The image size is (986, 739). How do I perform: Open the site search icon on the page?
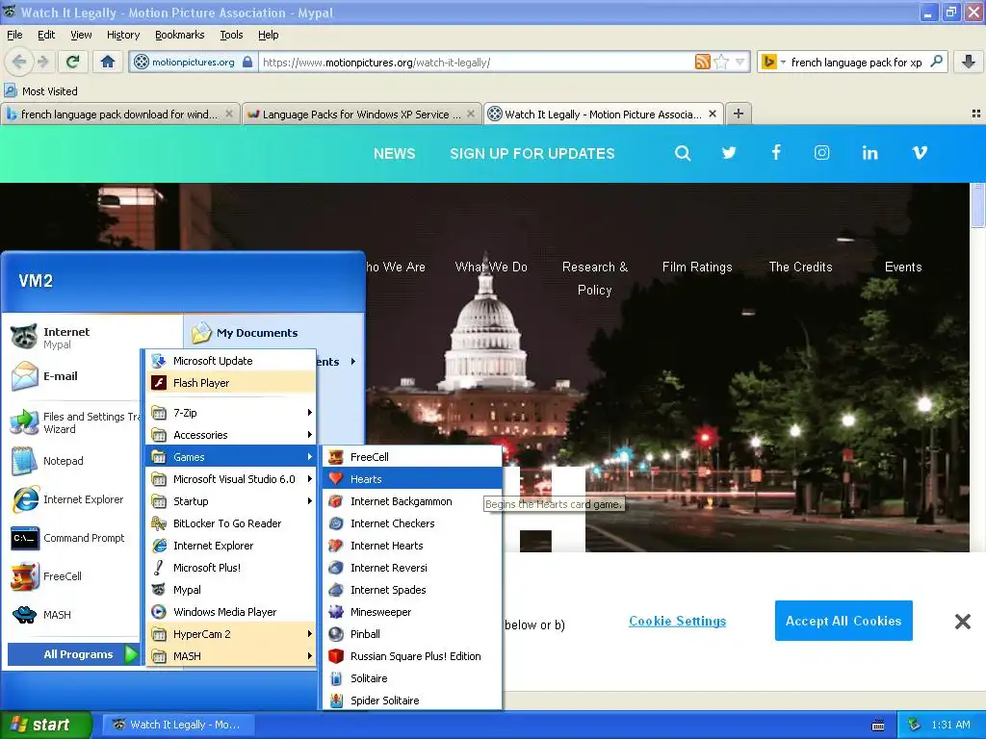click(x=683, y=153)
